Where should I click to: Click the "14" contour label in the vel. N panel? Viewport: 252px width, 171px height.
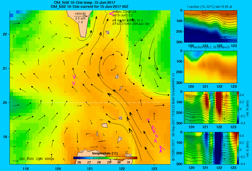tap(193, 117)
